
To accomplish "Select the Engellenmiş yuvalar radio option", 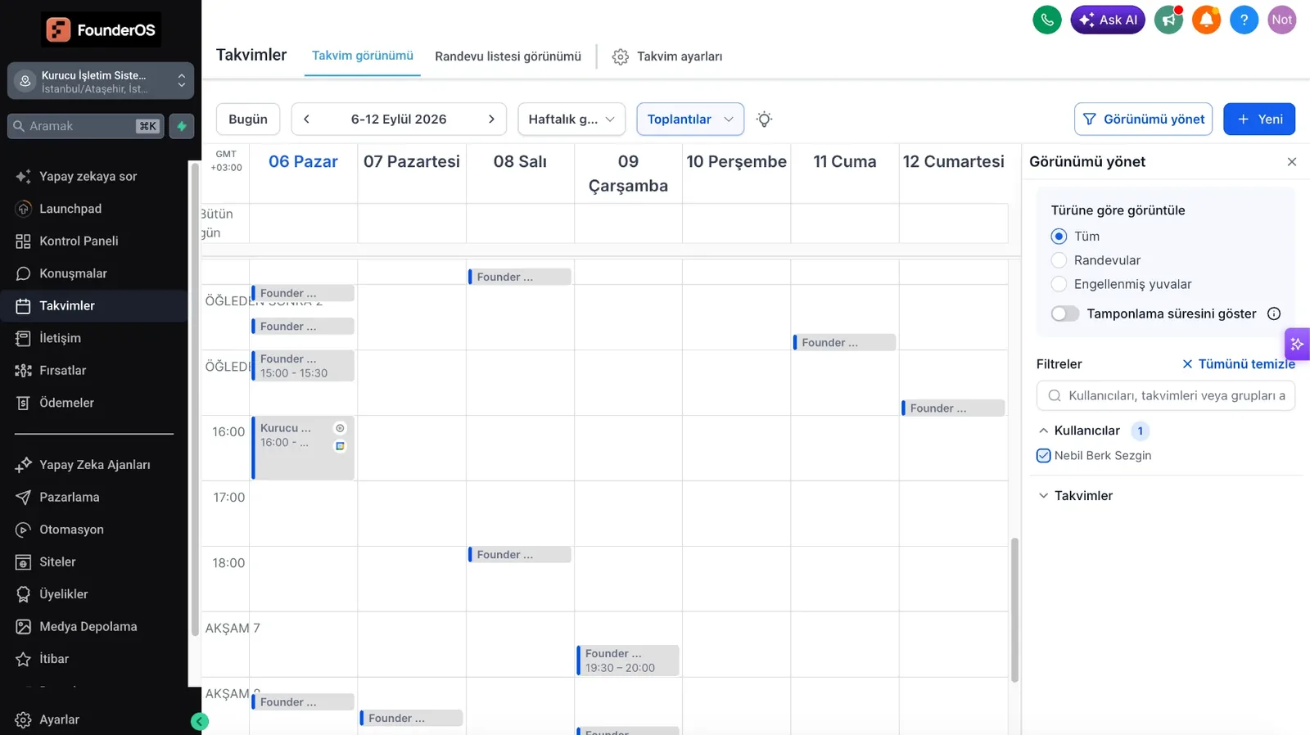I will (x=1059, y=284).
